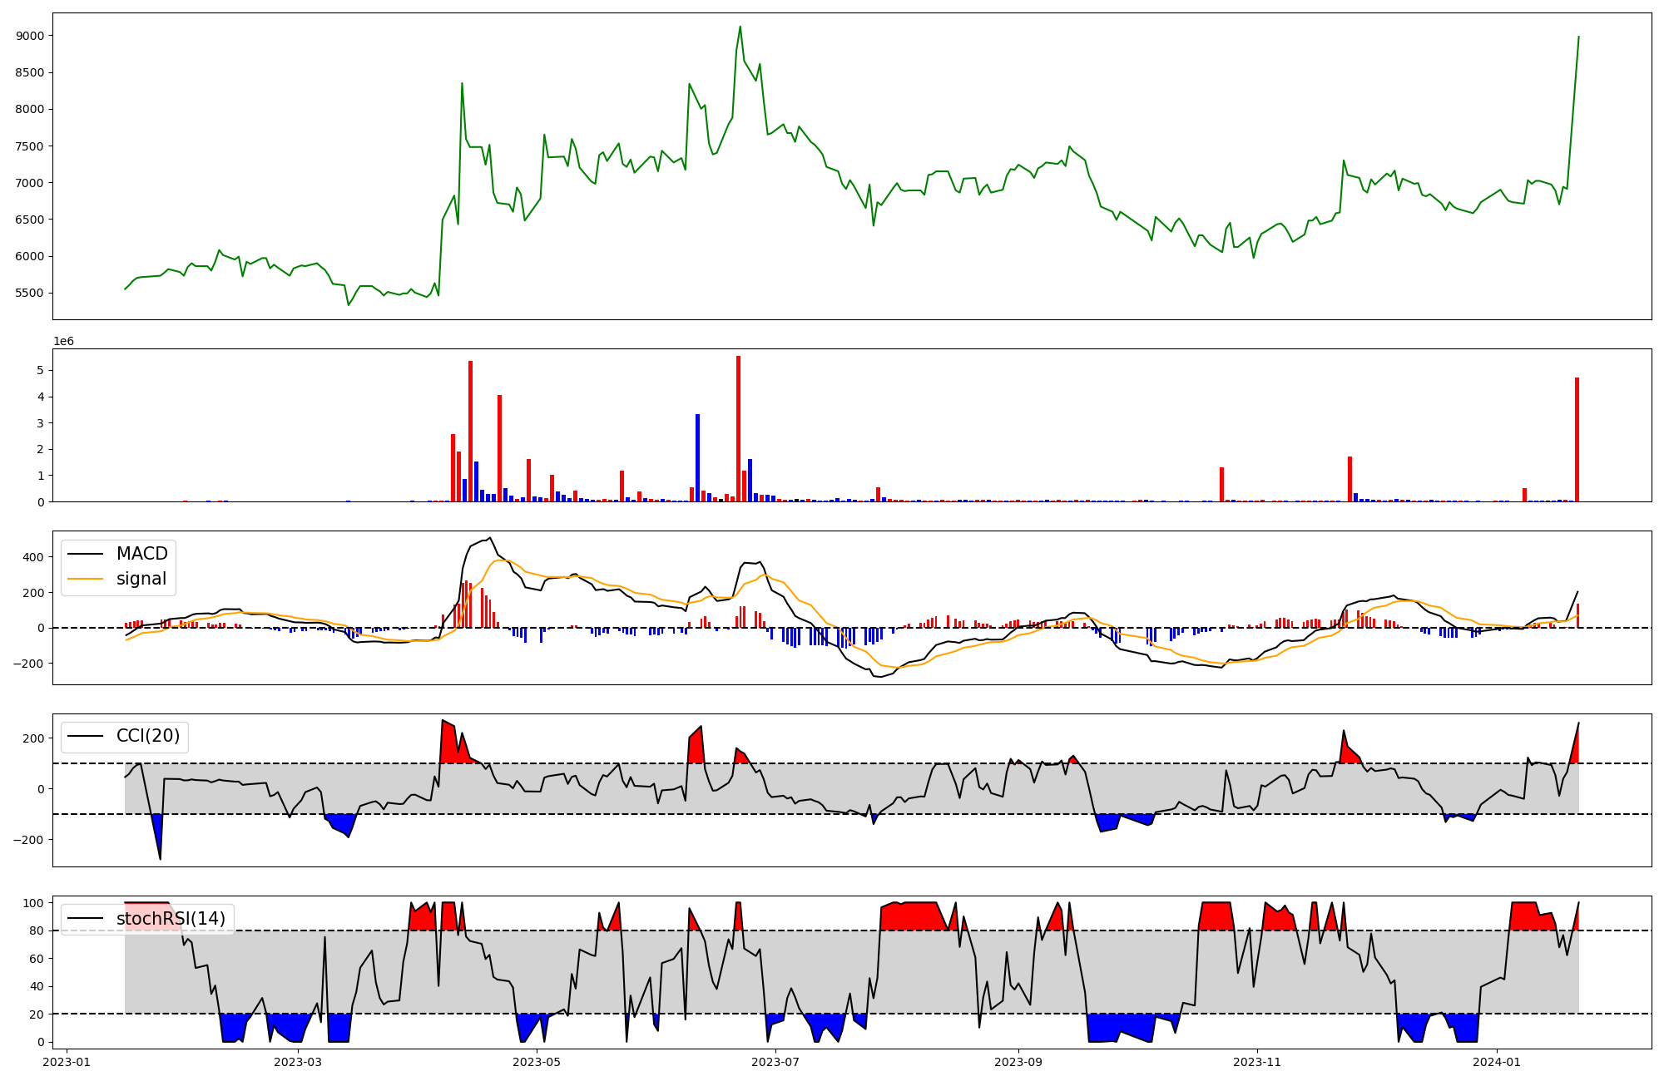Click the tallest blue volume bar
Screen dimensions: 1664x1081
(x=697, y=457)
